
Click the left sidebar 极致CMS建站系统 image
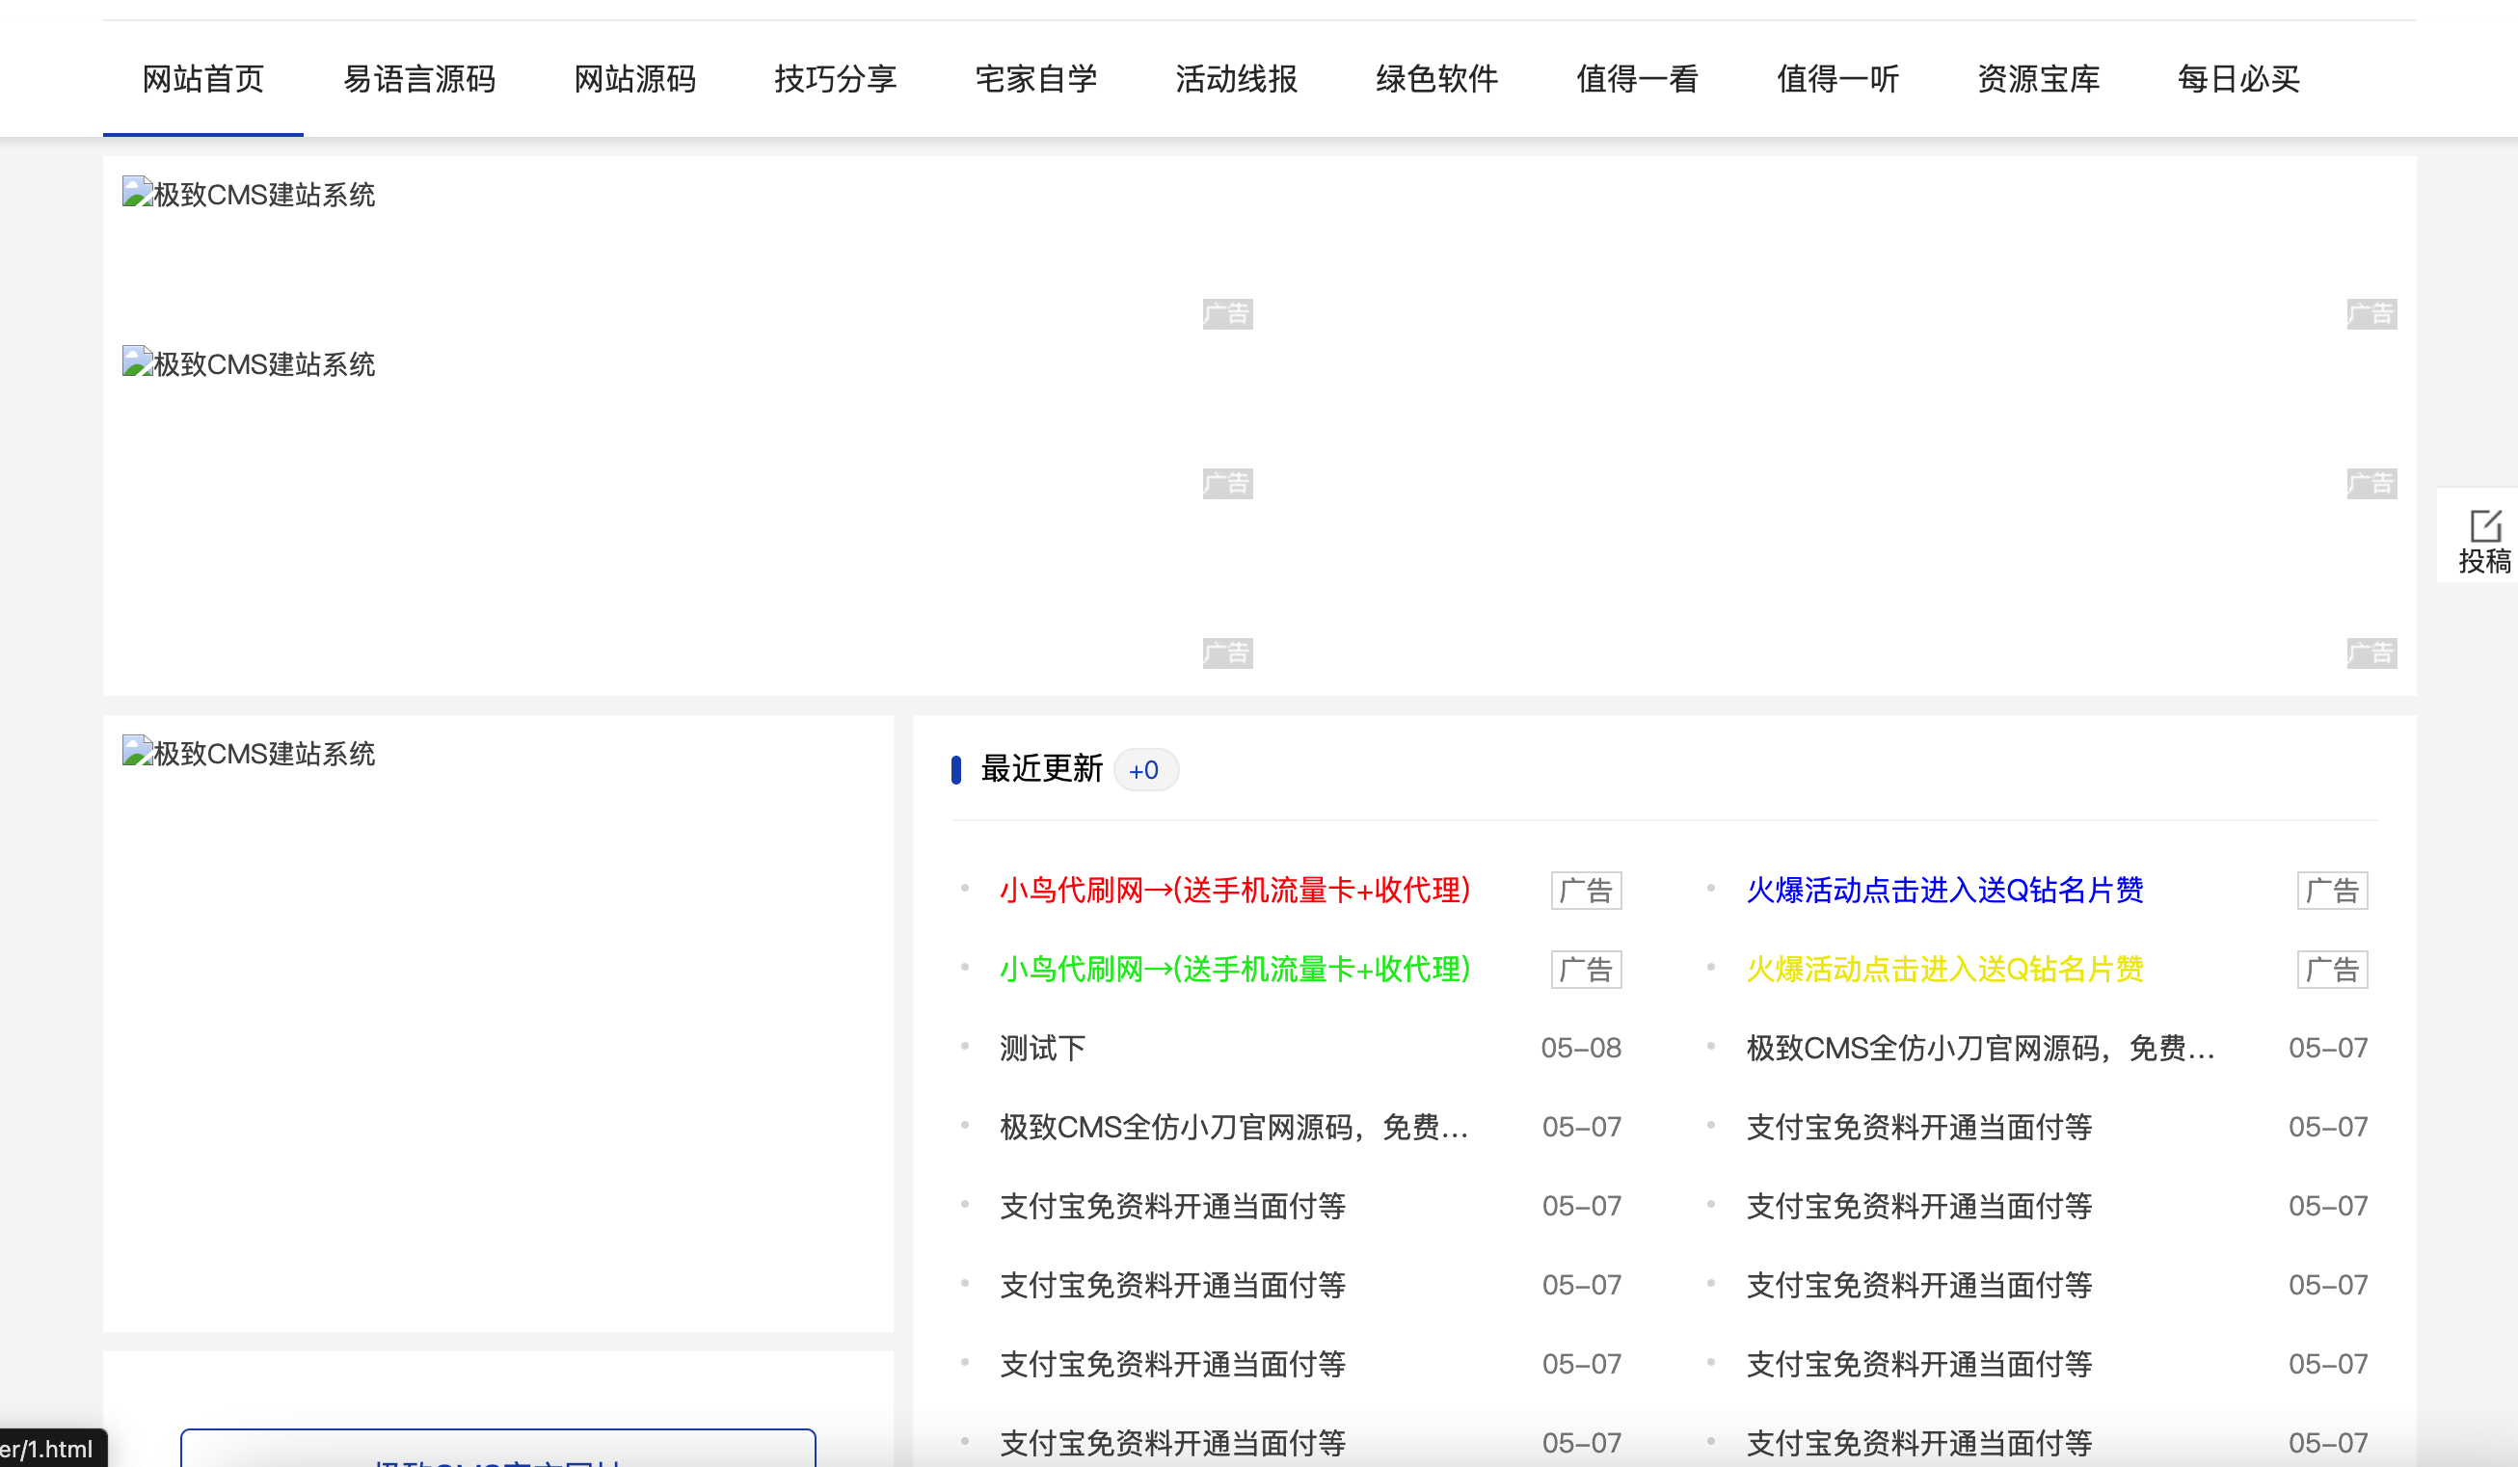pos(249,753)
